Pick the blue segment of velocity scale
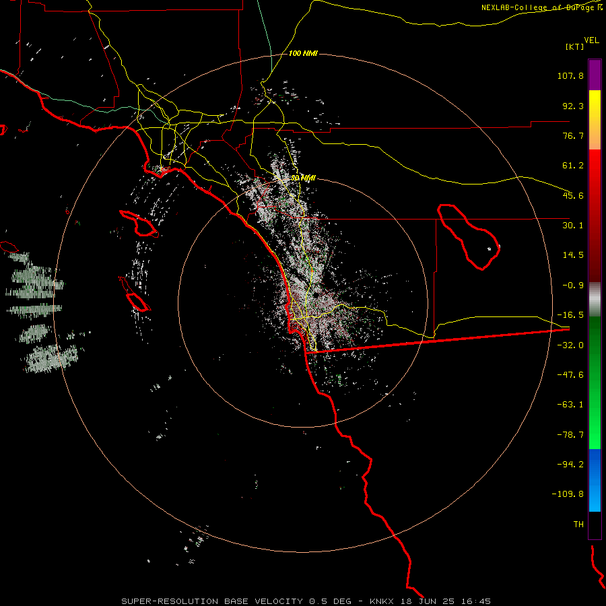 595,480
